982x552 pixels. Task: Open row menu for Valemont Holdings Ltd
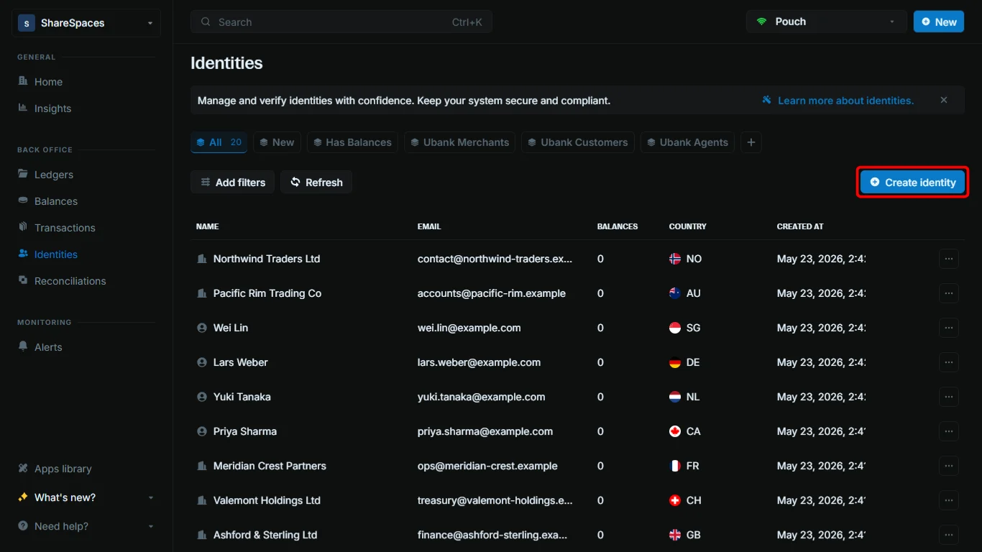(x=949, y=500)
